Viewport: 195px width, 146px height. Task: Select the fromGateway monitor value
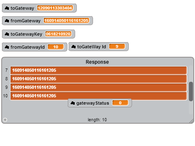coord(66,20)
